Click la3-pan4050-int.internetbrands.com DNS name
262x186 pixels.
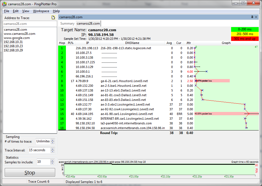126,123
